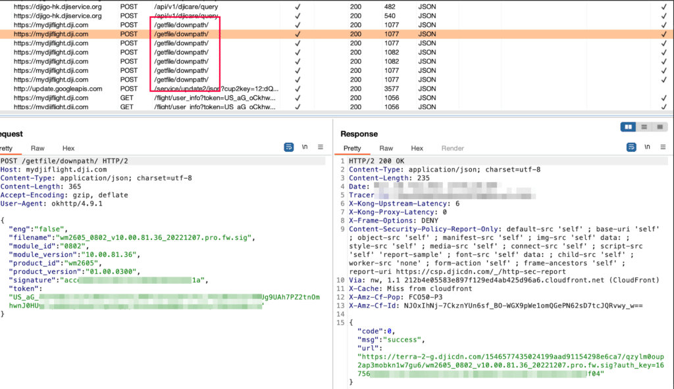This screenshot has height=389, width=674.
Task: Toggle show non-printable characters (\n) in Request panel
Action: [305, 147]
